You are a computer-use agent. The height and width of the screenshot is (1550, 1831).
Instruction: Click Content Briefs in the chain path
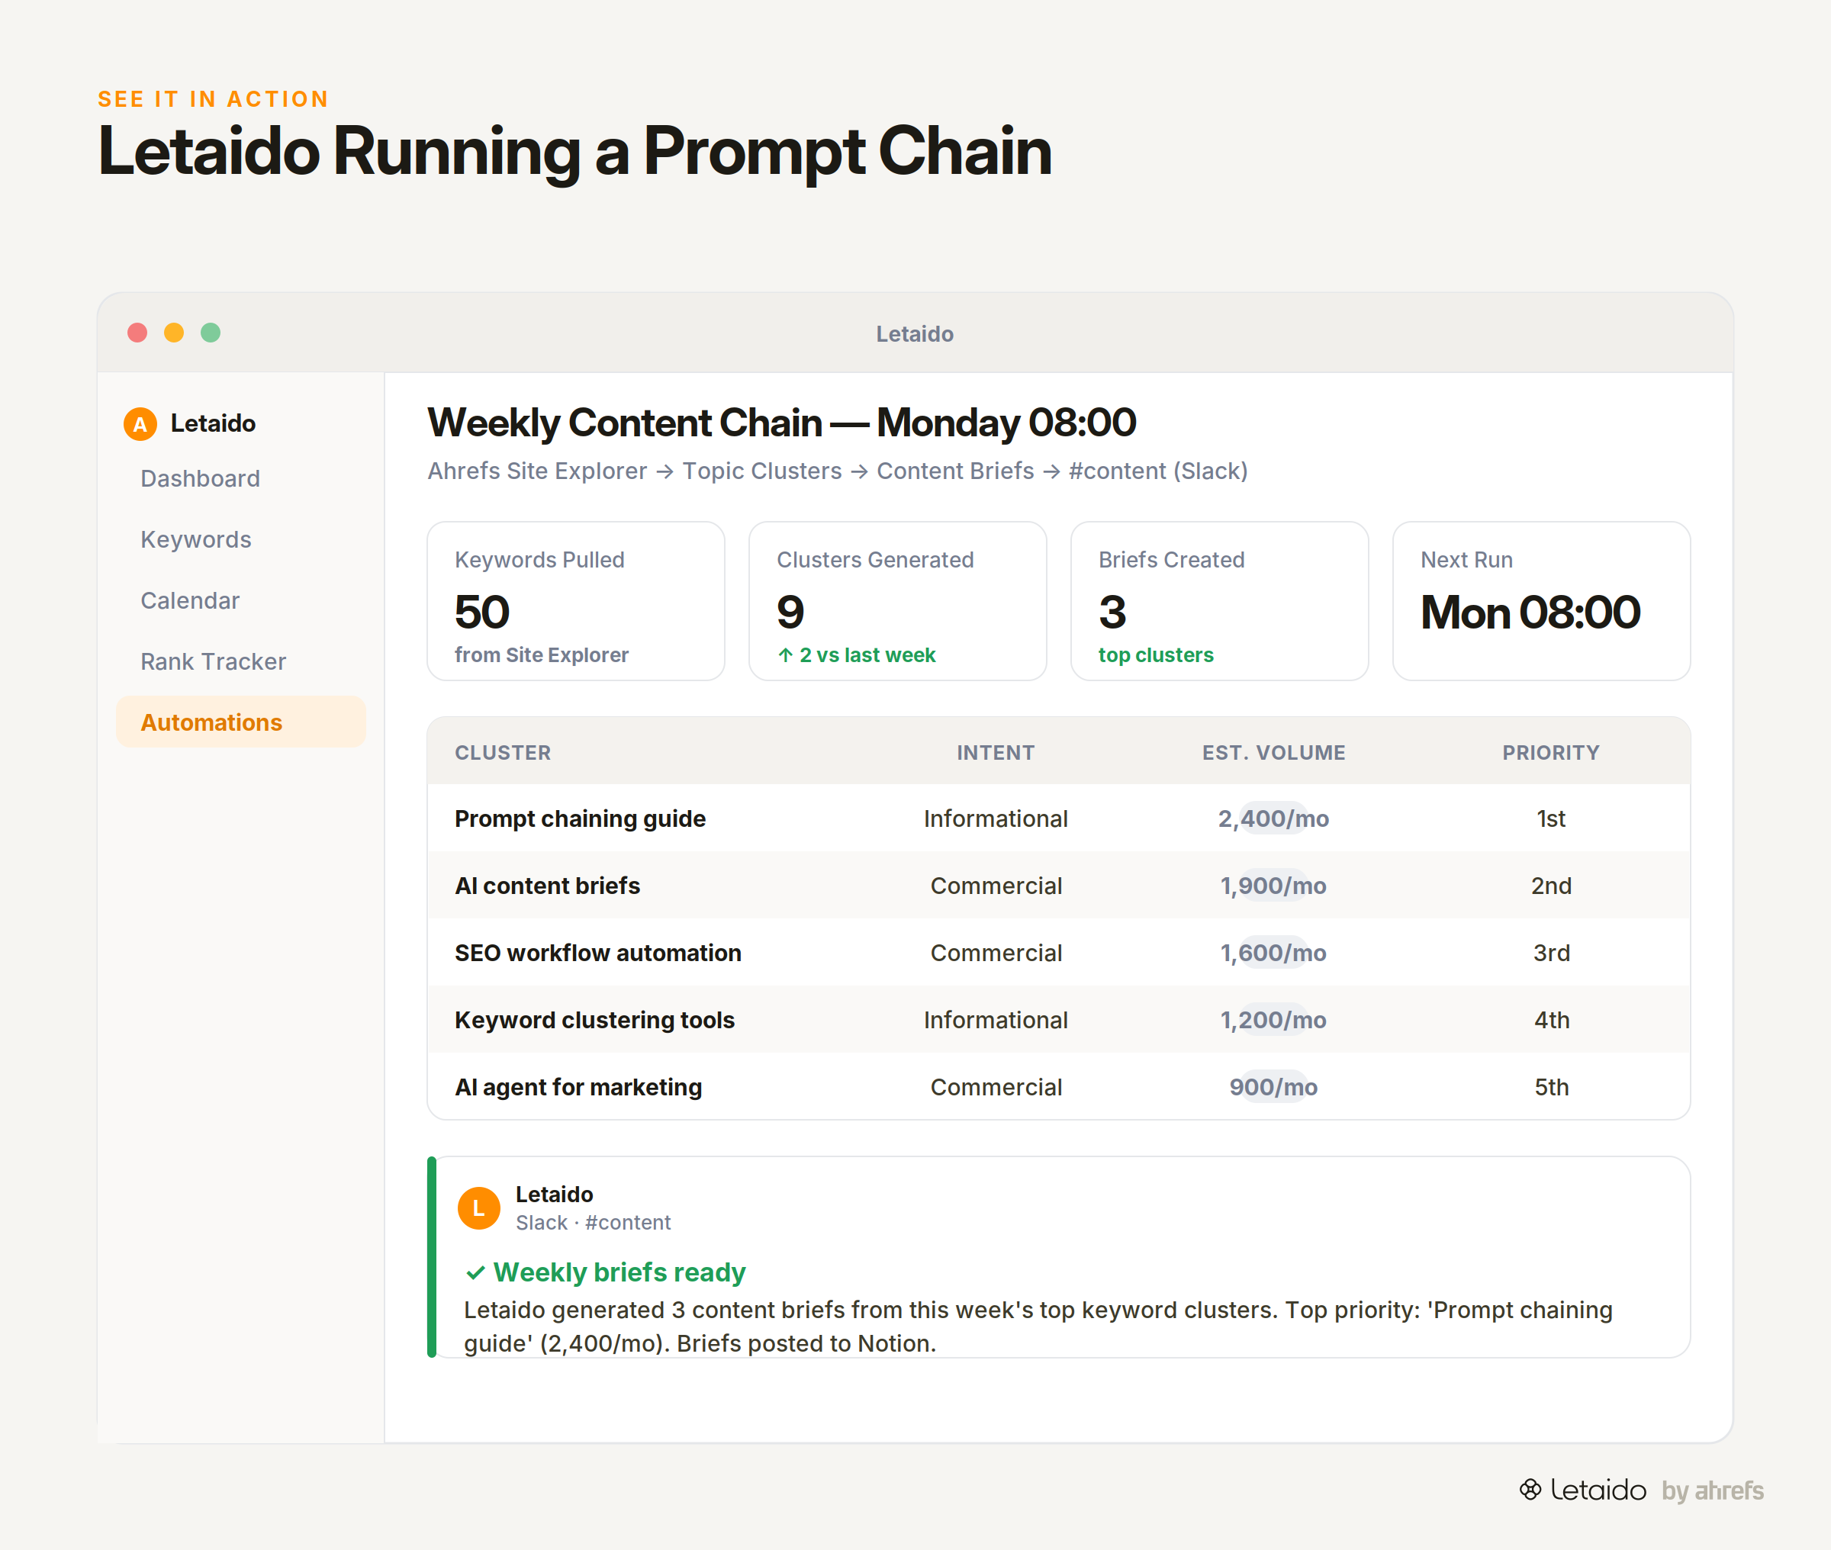click(955, 471)
